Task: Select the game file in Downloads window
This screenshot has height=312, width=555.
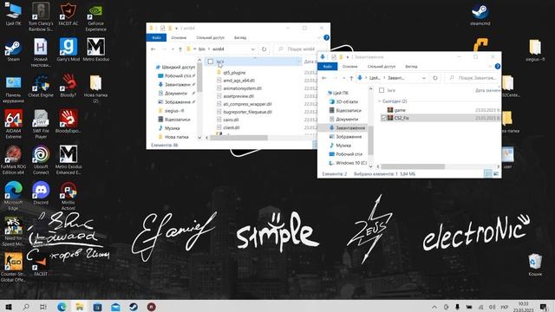Action: [x=400, y=110]
